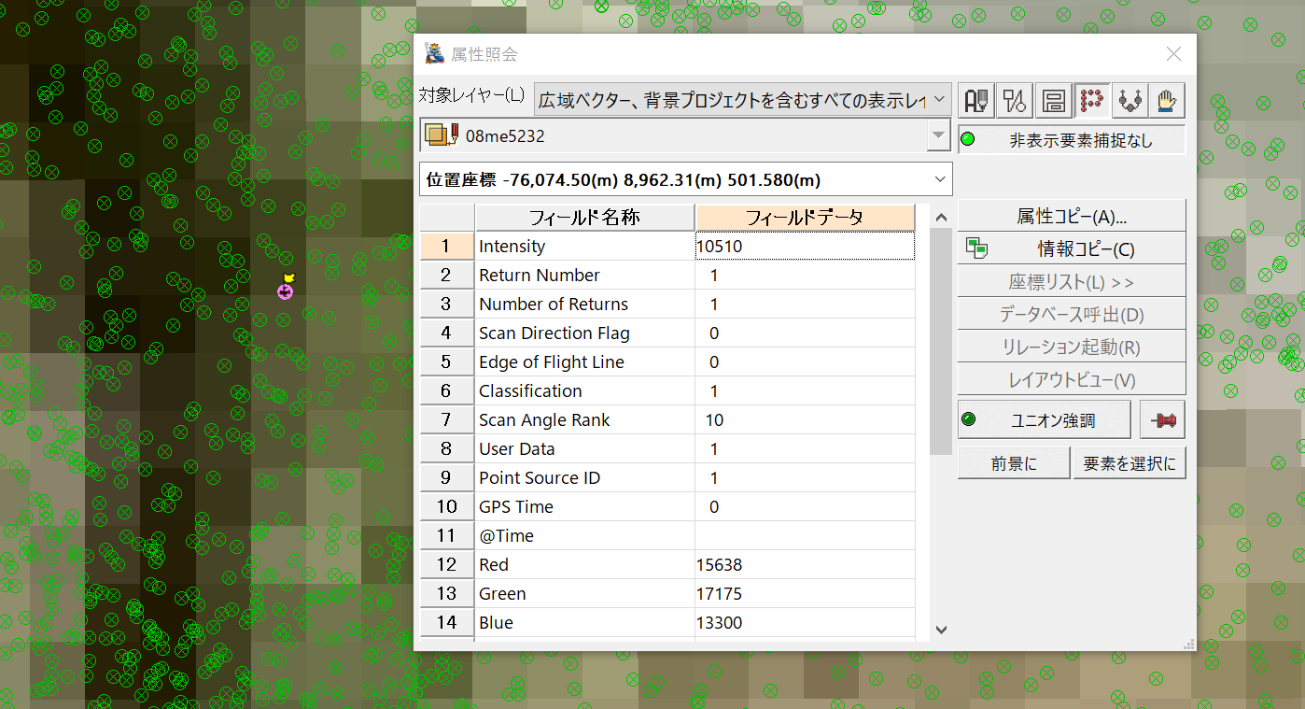1305x709 pixels.
Task: Open the 対象レイヤー dropdown
Action: 743,99
